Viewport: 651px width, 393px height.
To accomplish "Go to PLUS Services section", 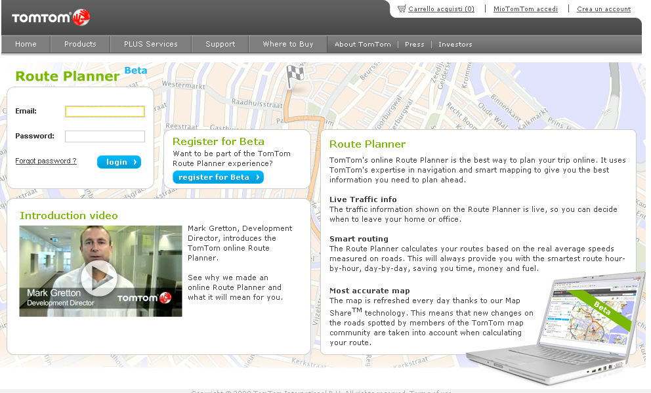I will [x=151, y=44].
